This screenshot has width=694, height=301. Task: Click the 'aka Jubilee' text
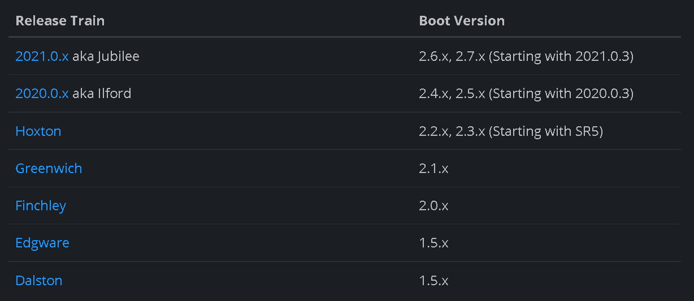tap(106, 56)
